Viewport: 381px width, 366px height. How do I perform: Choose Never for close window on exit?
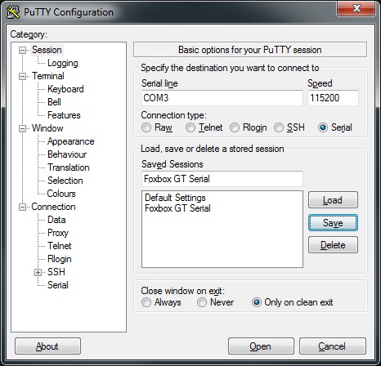pyautogui.click(x=202, y=302)
